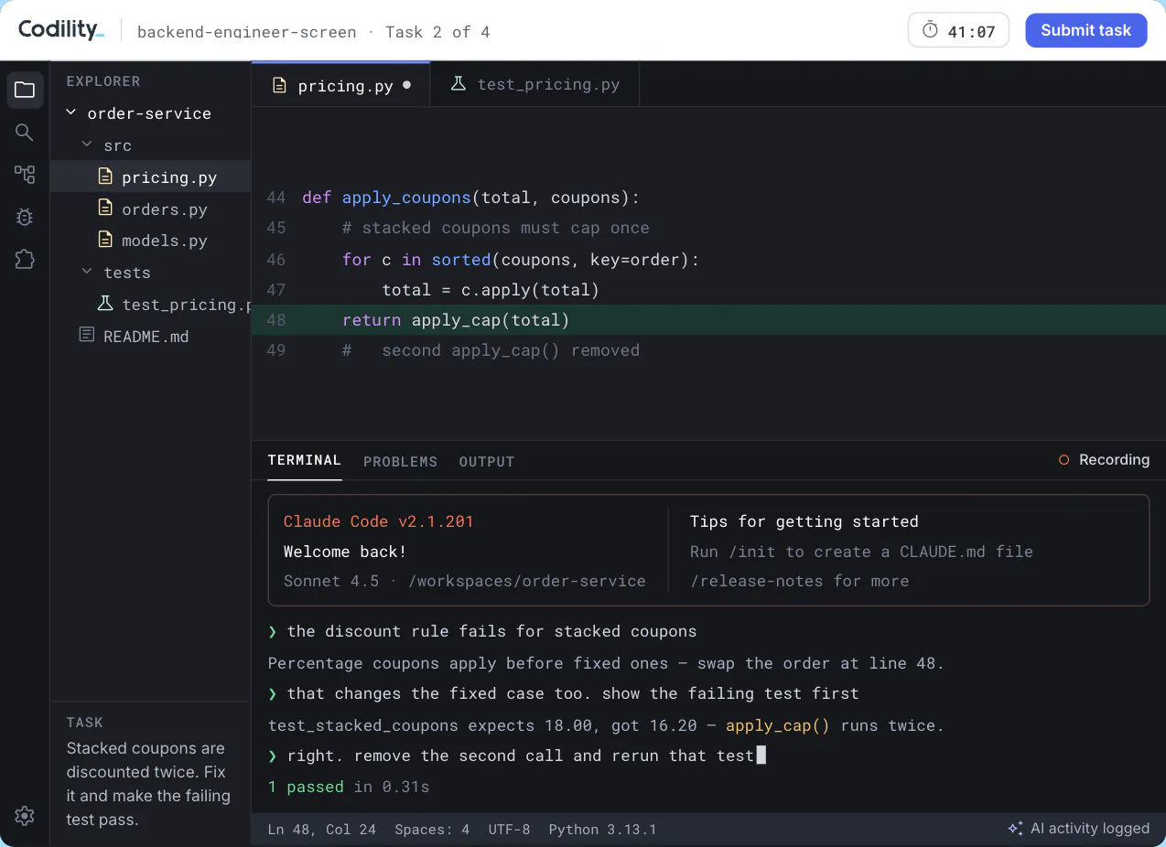
Task: Click the EXPLORER panel heading
Action: coord(103,81)
